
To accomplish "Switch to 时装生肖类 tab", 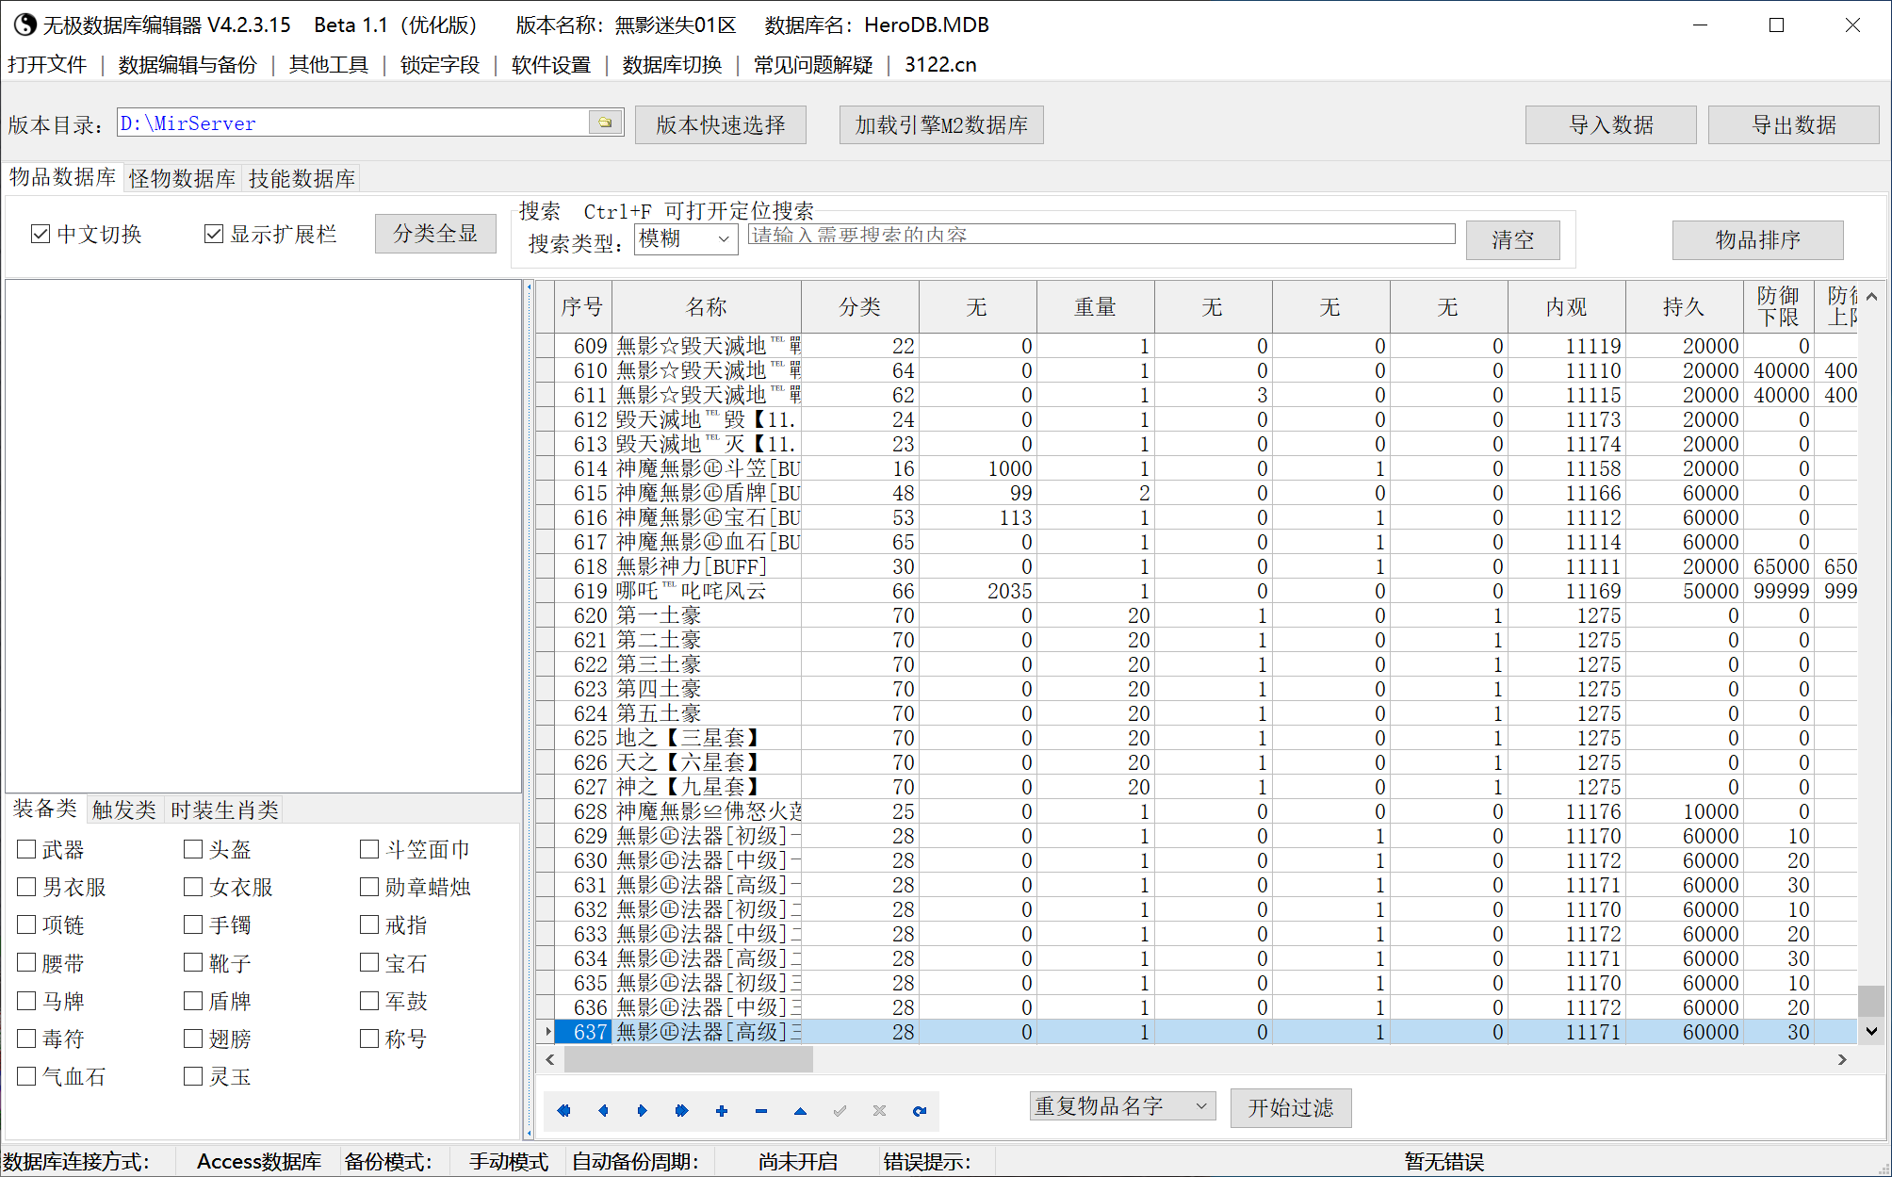I will tap(224, 810).
